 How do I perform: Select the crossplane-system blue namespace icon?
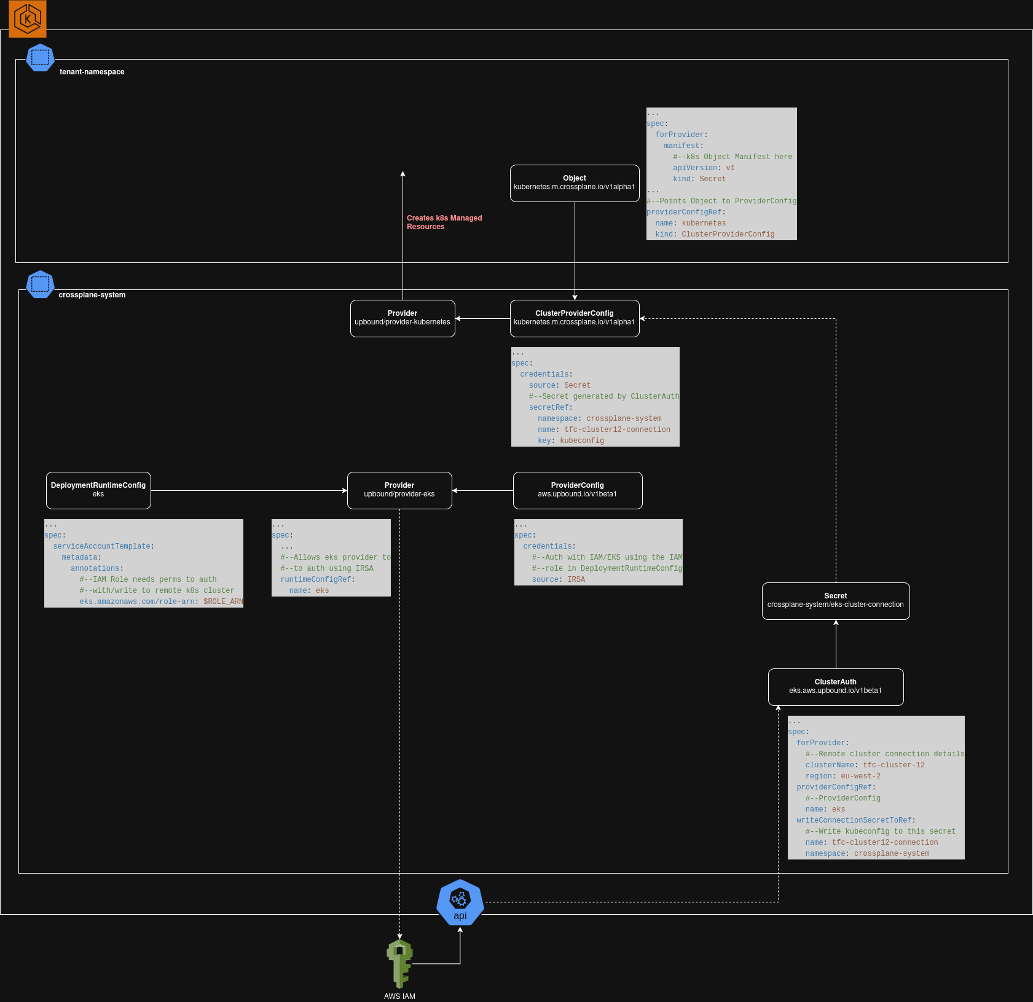tap(41, 284)
